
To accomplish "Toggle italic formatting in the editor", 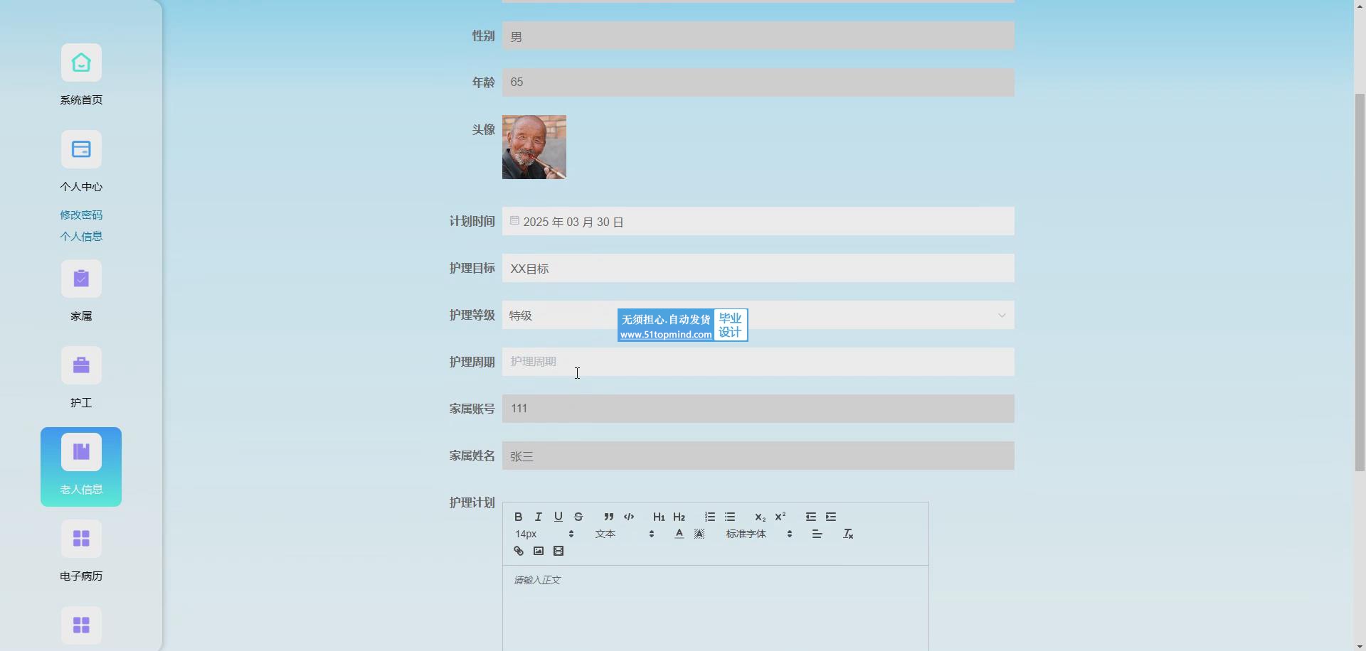I will pyautogui.click(x=538, y=517).
